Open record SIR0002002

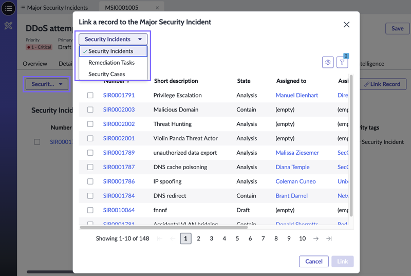[x=119, y=124]
